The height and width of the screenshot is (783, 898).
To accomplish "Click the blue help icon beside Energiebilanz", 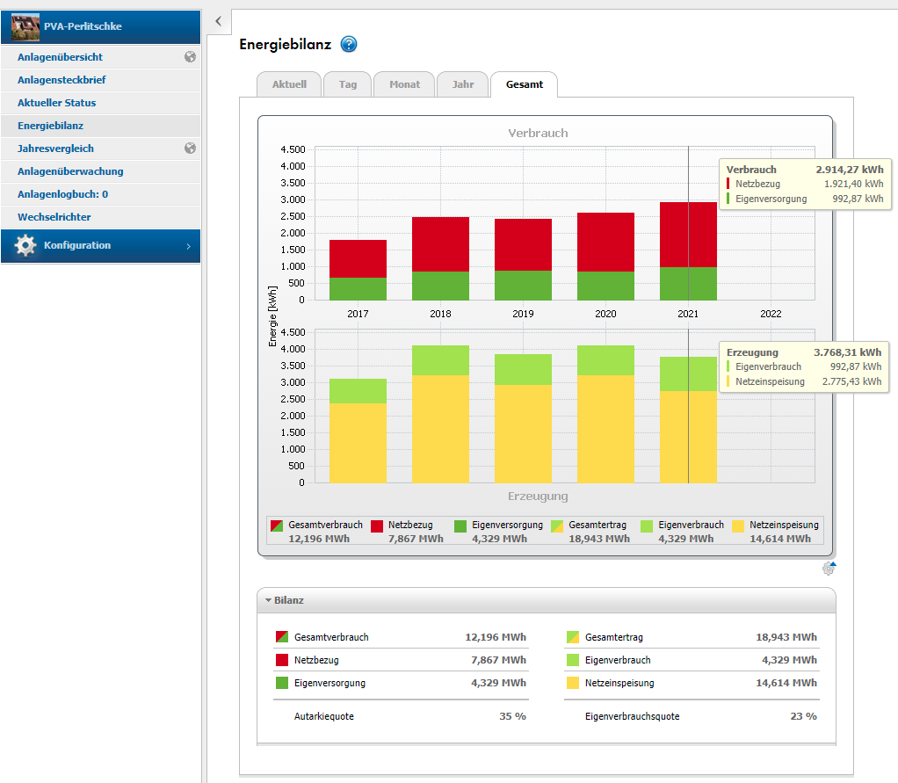I will (349, 45).
